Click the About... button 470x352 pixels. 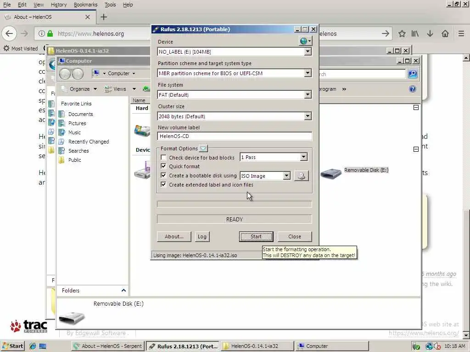pos(174,236)
